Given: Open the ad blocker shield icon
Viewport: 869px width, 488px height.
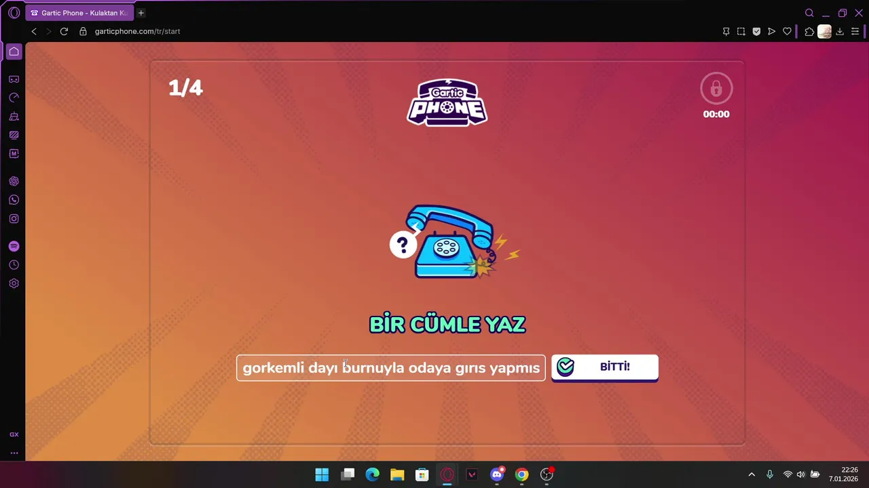Looking at the screenshot, I should (756, 31).
